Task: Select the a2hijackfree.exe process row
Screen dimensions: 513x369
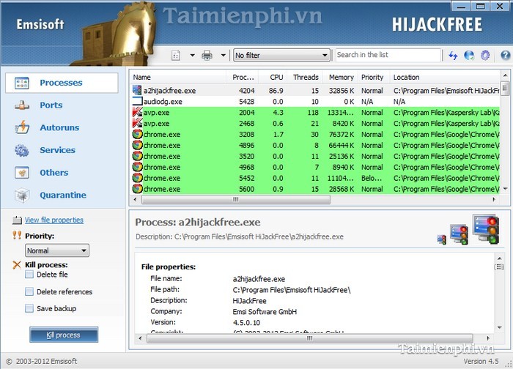Action: (316, 91)
